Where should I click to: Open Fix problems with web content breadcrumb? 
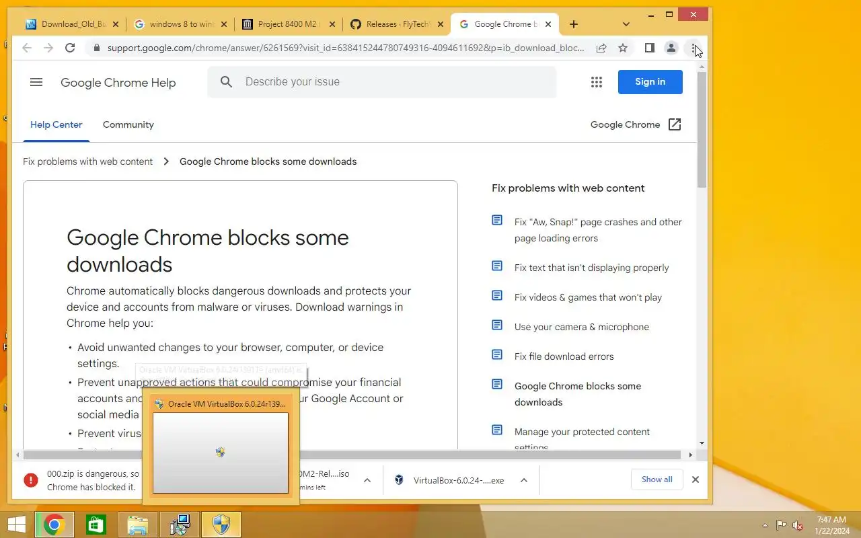pyautogui.click(x=87, y=161)
